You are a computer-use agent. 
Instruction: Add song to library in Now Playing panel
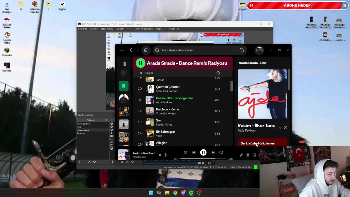click(285, 128)
